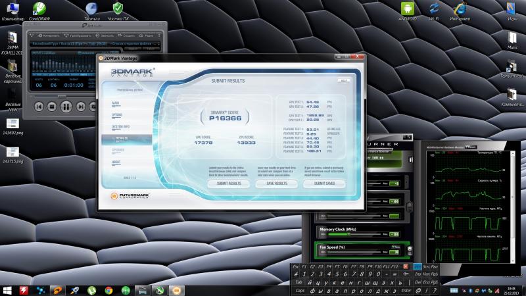Click the keyboard icon in system tray
This screenshot has width=526, height=296.
[454, 291]
